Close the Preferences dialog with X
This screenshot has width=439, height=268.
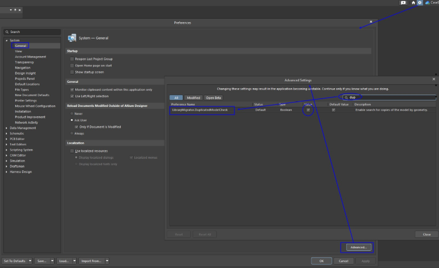[x=371, y=22]
